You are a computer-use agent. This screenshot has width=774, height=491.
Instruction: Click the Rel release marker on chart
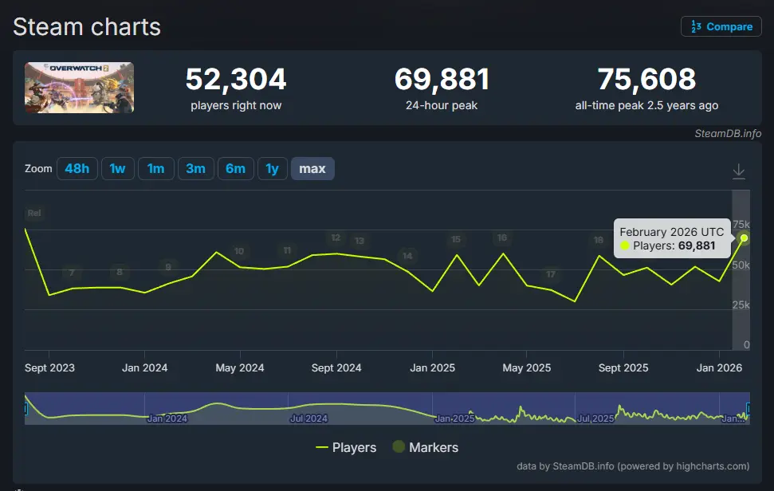pyautogui.click(x=33, y=213)
